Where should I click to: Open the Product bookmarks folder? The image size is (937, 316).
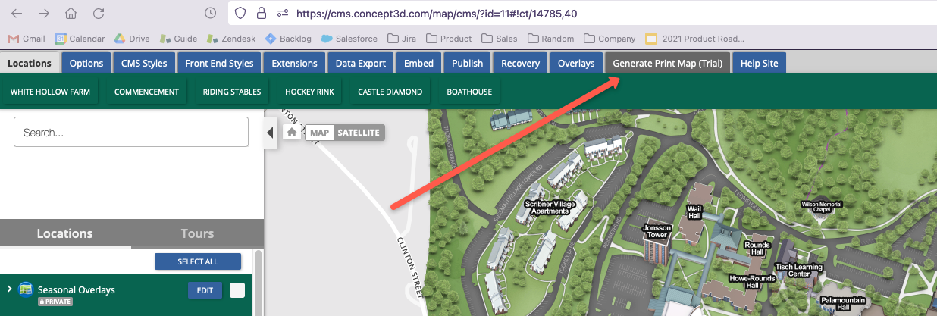[x=449, y=39]
